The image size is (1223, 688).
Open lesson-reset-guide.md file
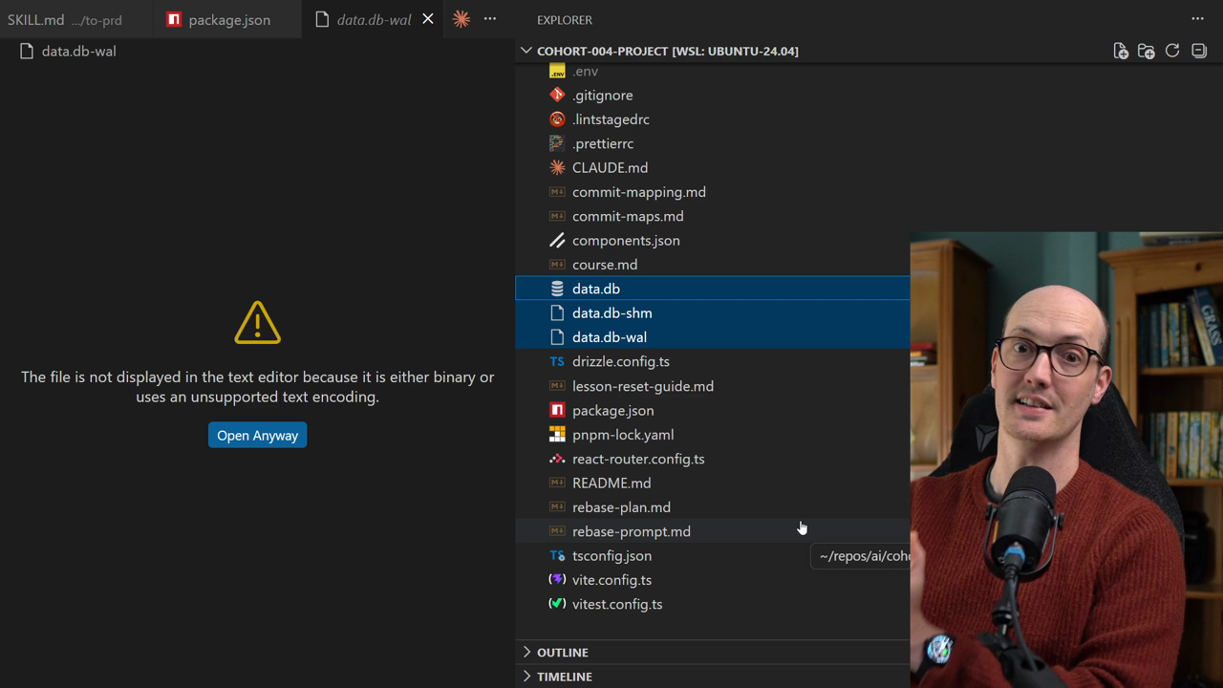[x=643, y=386]
